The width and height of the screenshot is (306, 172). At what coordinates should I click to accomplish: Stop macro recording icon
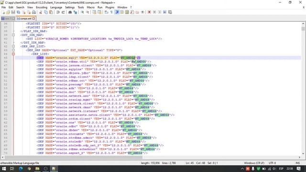click(x=154, y=12)
